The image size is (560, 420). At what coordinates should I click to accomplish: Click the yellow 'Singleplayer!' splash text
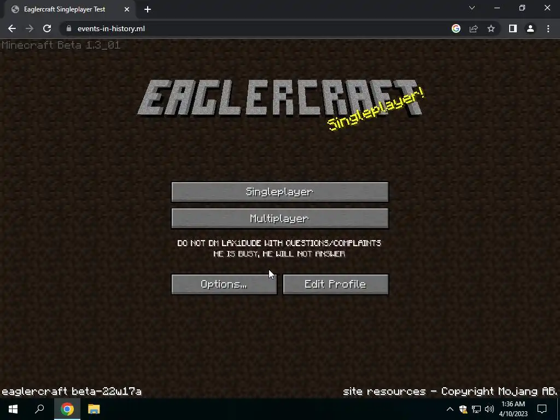click(x=376, y=109)
